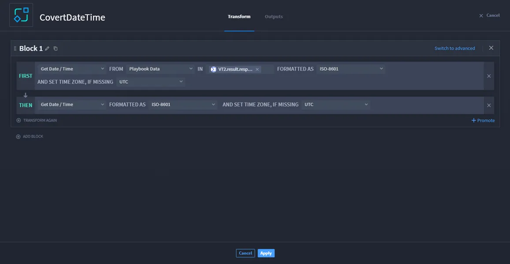Open the FIRST row Get Date / Time dropdown
Screen dimensions: 510x264
[72, 69]
